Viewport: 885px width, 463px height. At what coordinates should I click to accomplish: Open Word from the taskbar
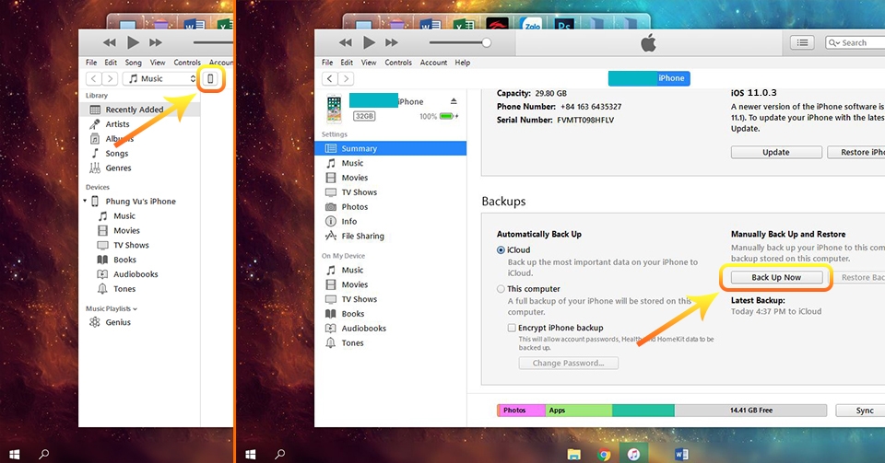[x=681, y=454]
